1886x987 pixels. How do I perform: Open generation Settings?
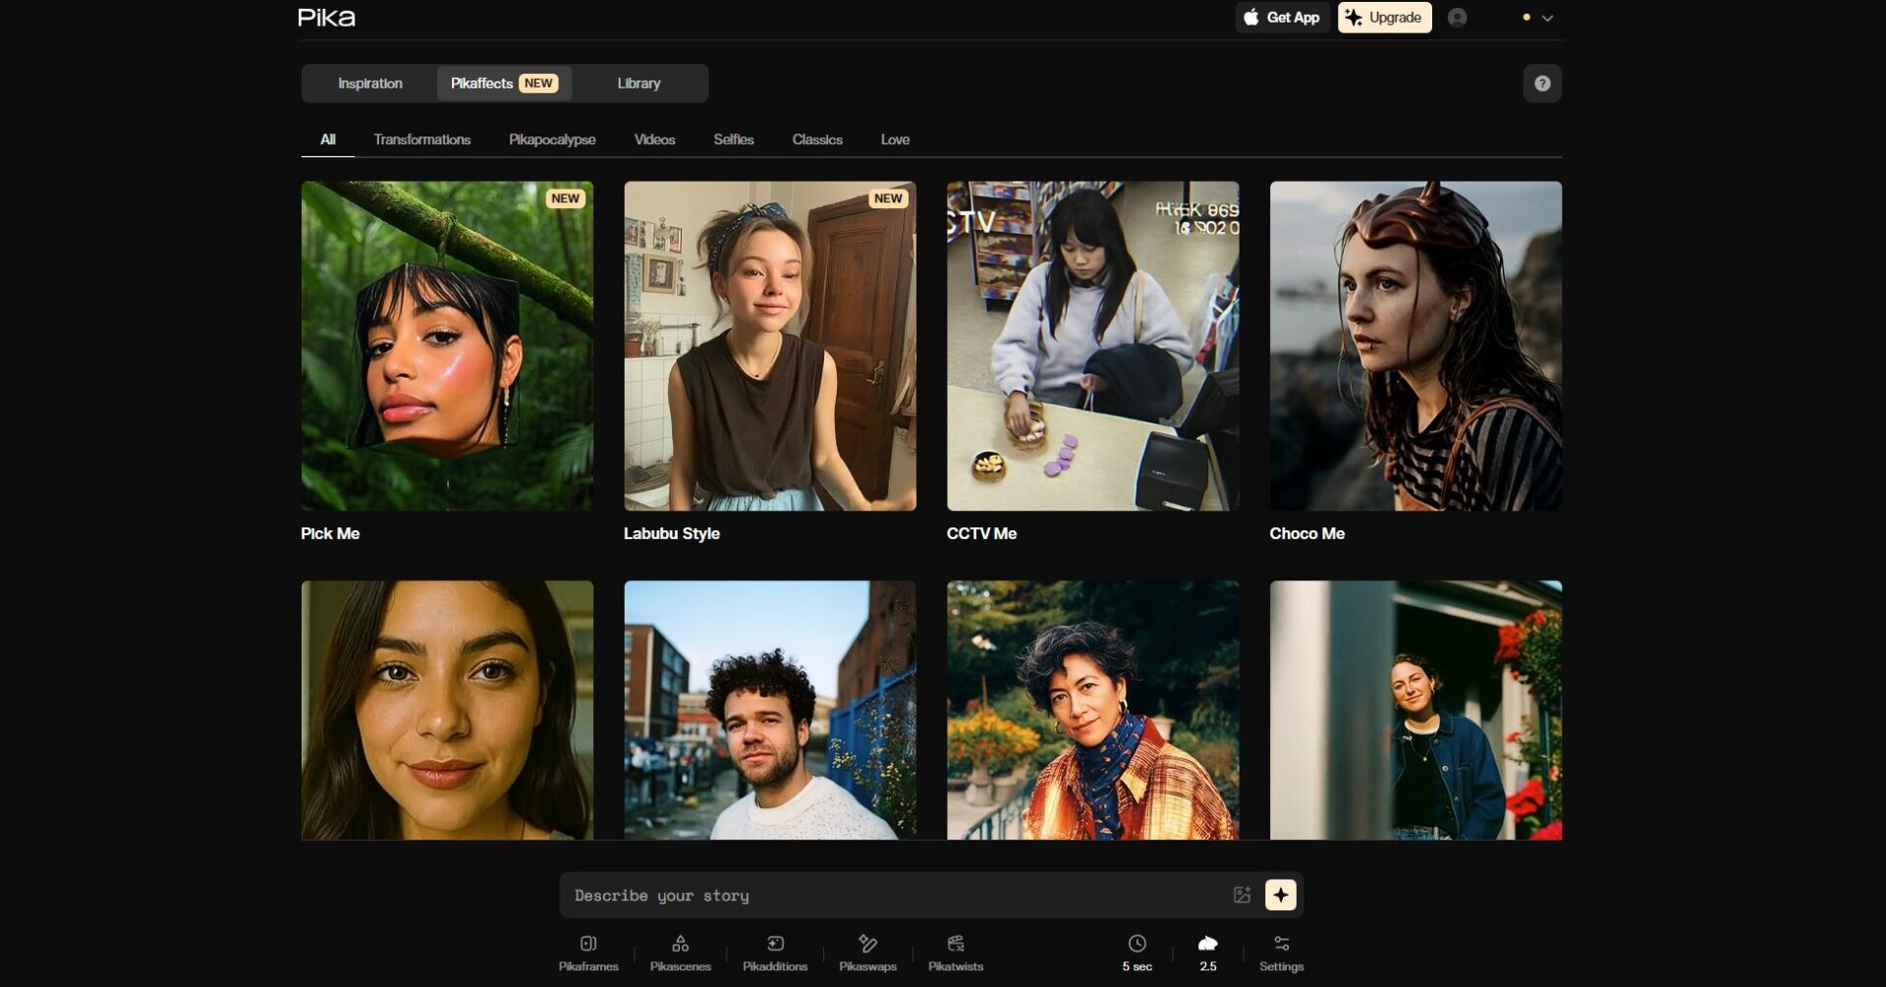click(x=1281, y=953)
